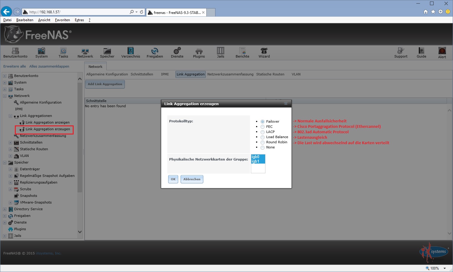Image resolution: width=453 pixels, height=272 pixels.
Task: Open the Support toolbar icon
Action: point(401,52)
